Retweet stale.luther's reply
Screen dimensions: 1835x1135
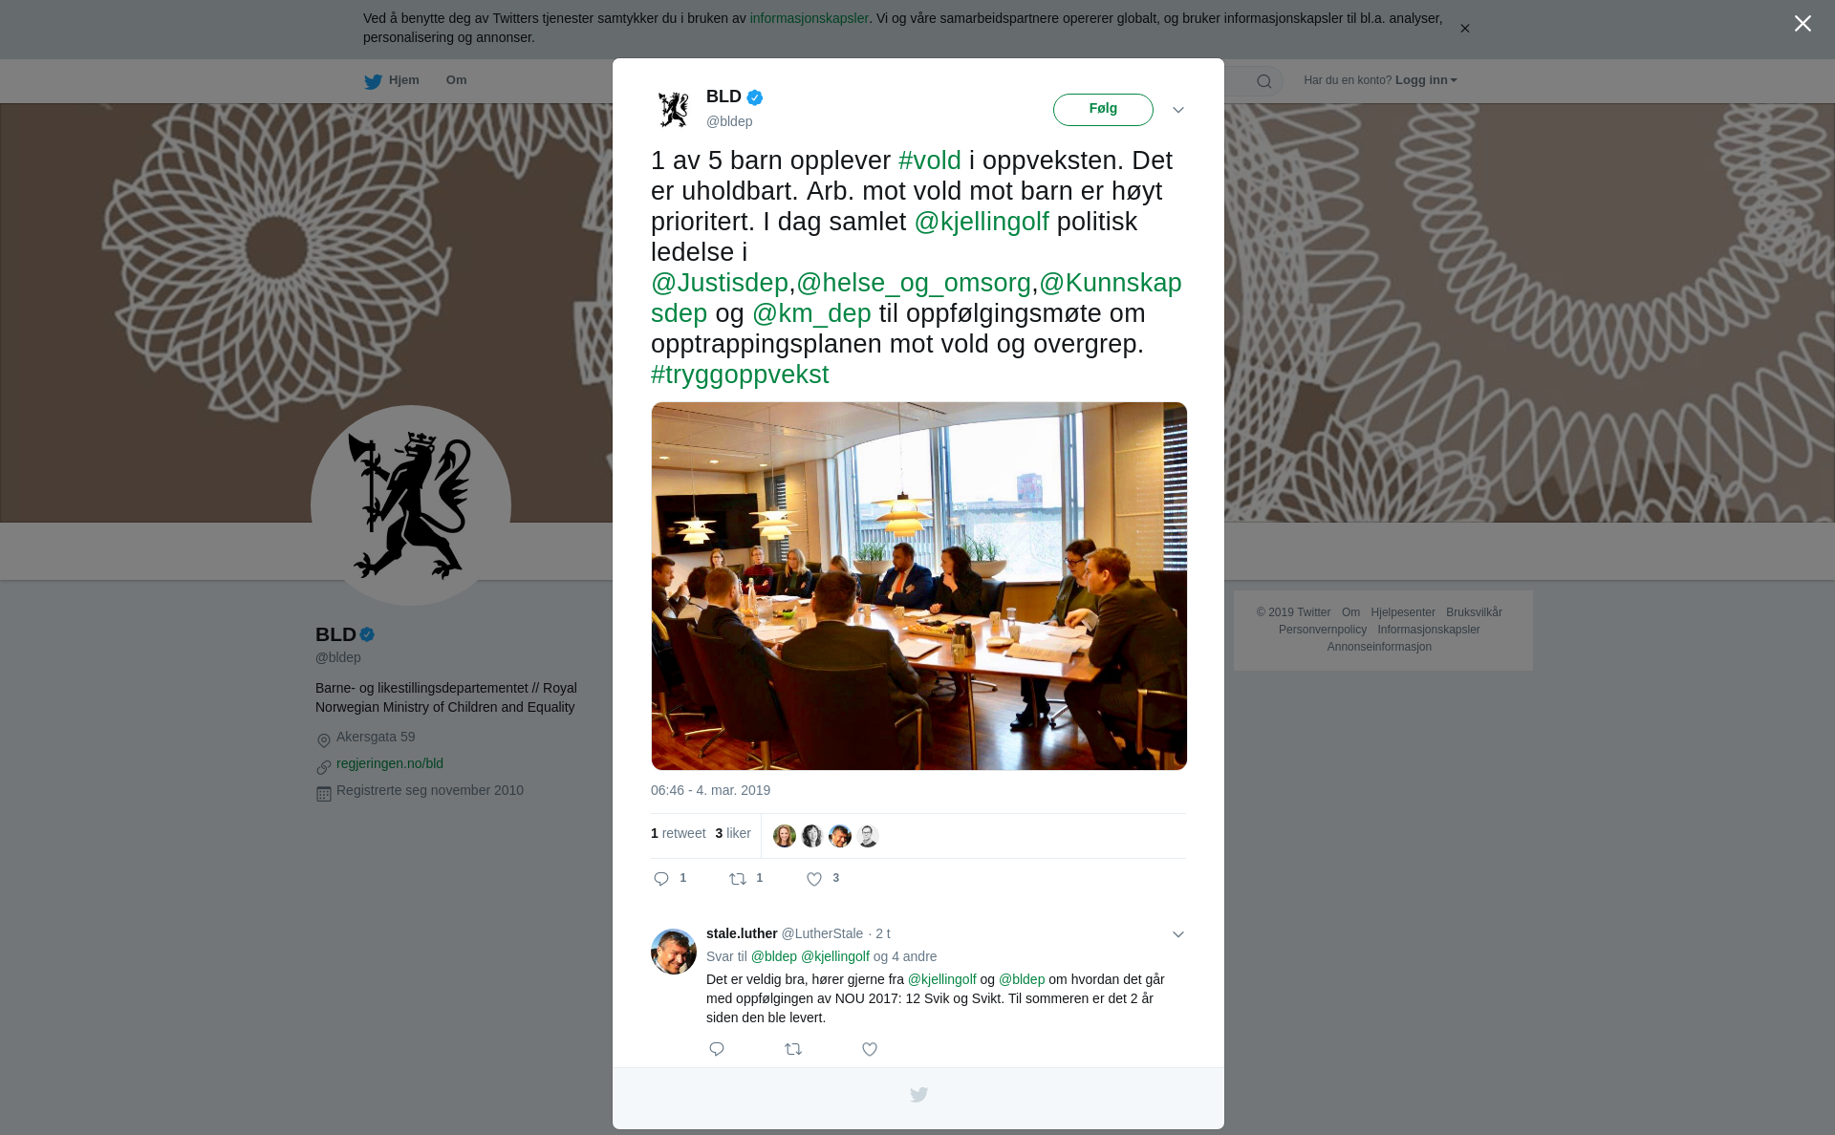[x=793, y=1049]
